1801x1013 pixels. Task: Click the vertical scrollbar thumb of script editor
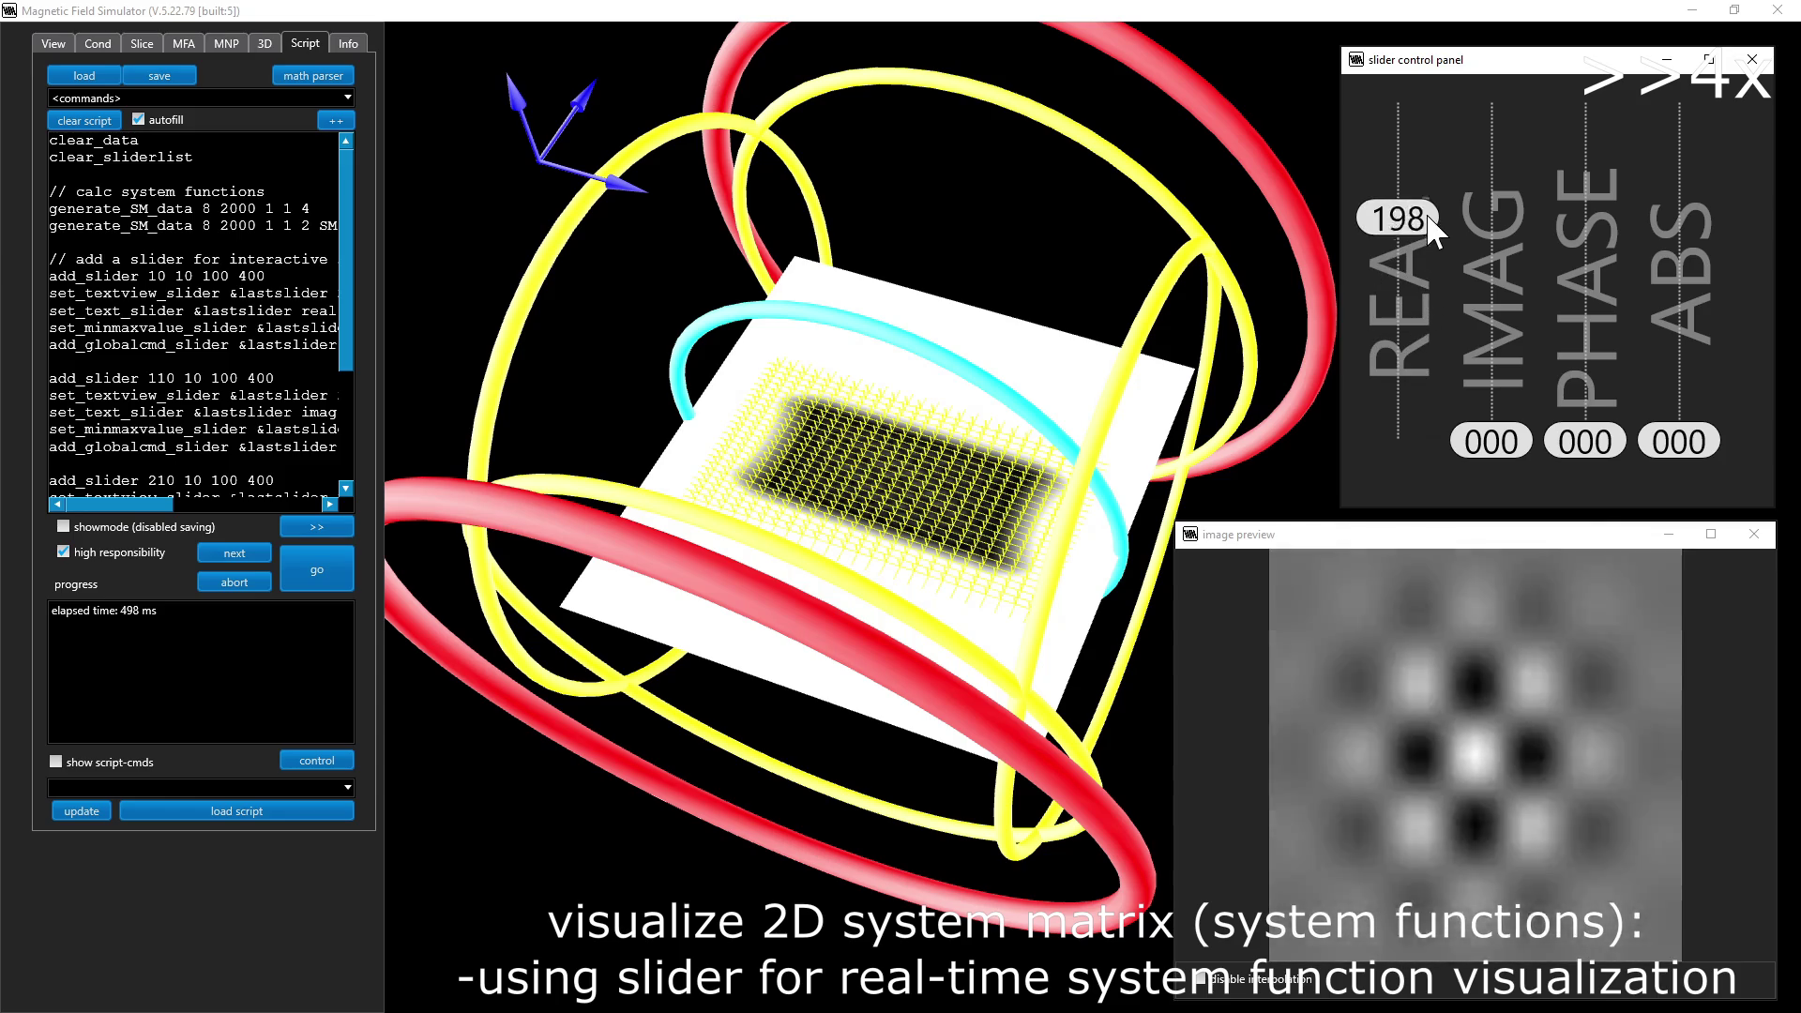point(346,259)
